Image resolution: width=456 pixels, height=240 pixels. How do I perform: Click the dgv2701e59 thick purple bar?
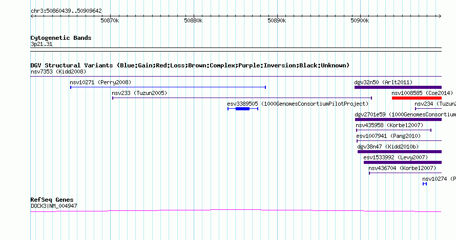click(x=398, y=119)
